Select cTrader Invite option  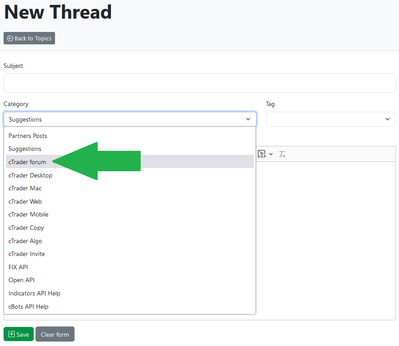(x=130, y=254)
